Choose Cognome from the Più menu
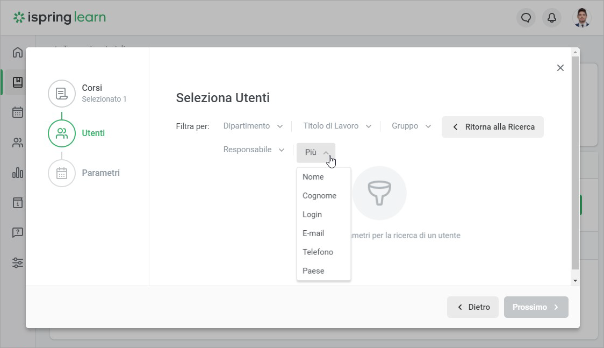This screenshot has height=348, width=604. pos(319,196)
